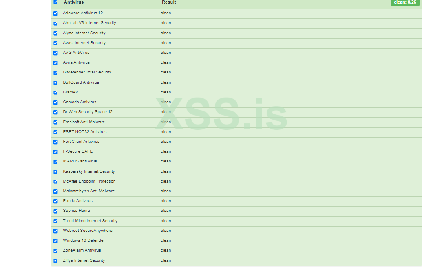Uncheck F-Secure SAFE checkbox
Viewport: 442px width, 276px height.
click(x=55, y=152)
